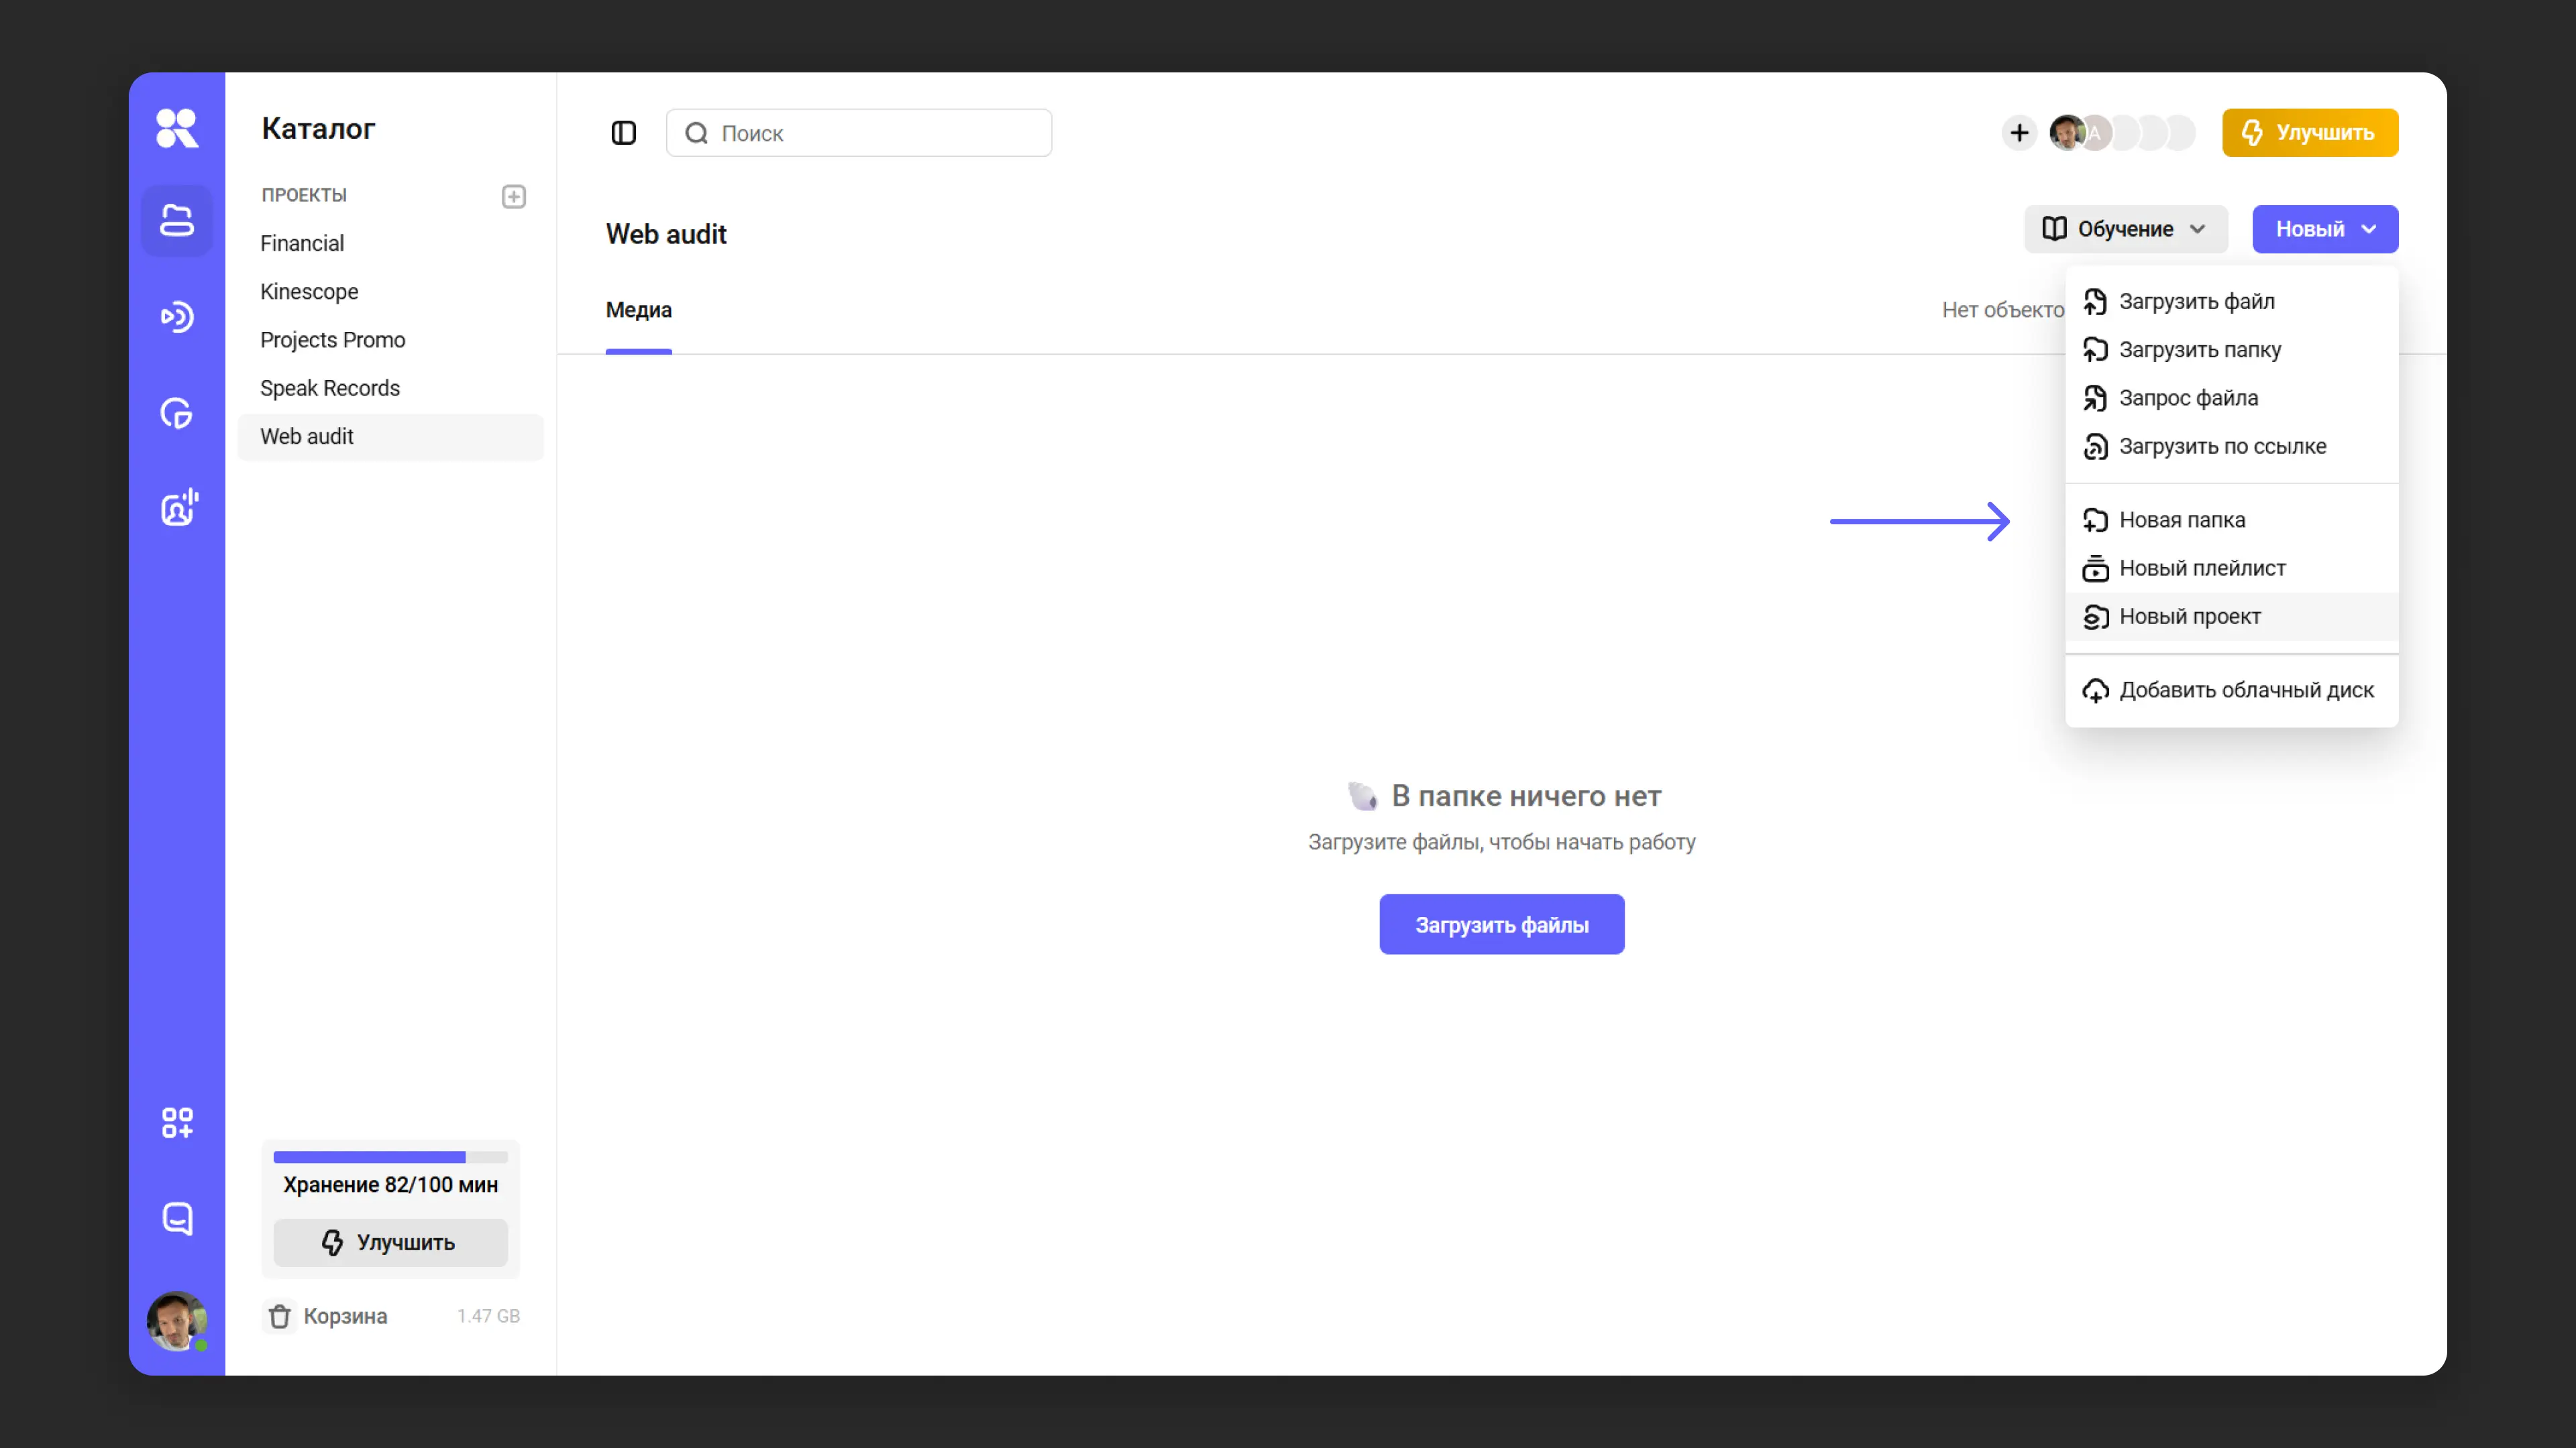Screen dimensions: 2576x1448
Task: Expand the Обучение dropdown
Action: click(2126, 229)
